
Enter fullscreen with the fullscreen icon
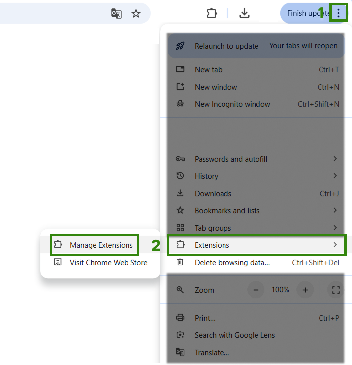336,290
